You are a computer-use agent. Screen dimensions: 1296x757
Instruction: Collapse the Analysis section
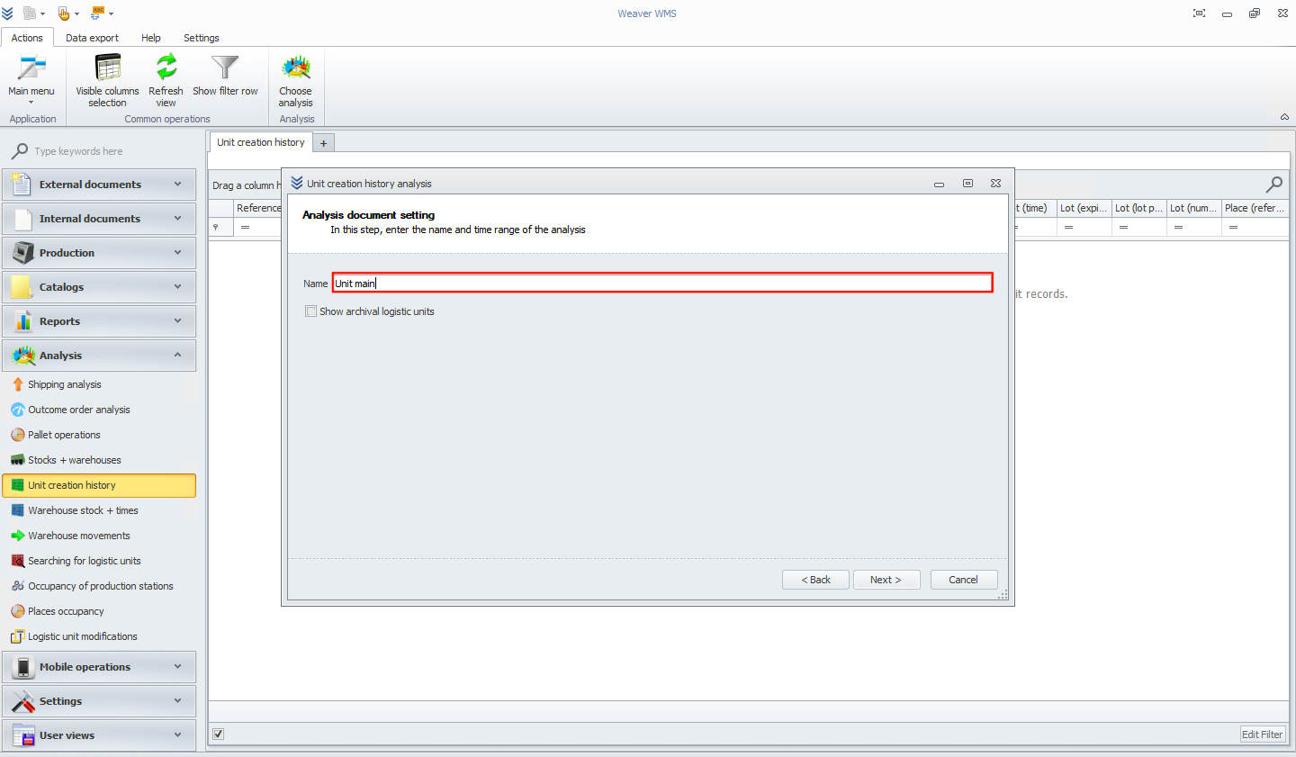pos(99,356)
